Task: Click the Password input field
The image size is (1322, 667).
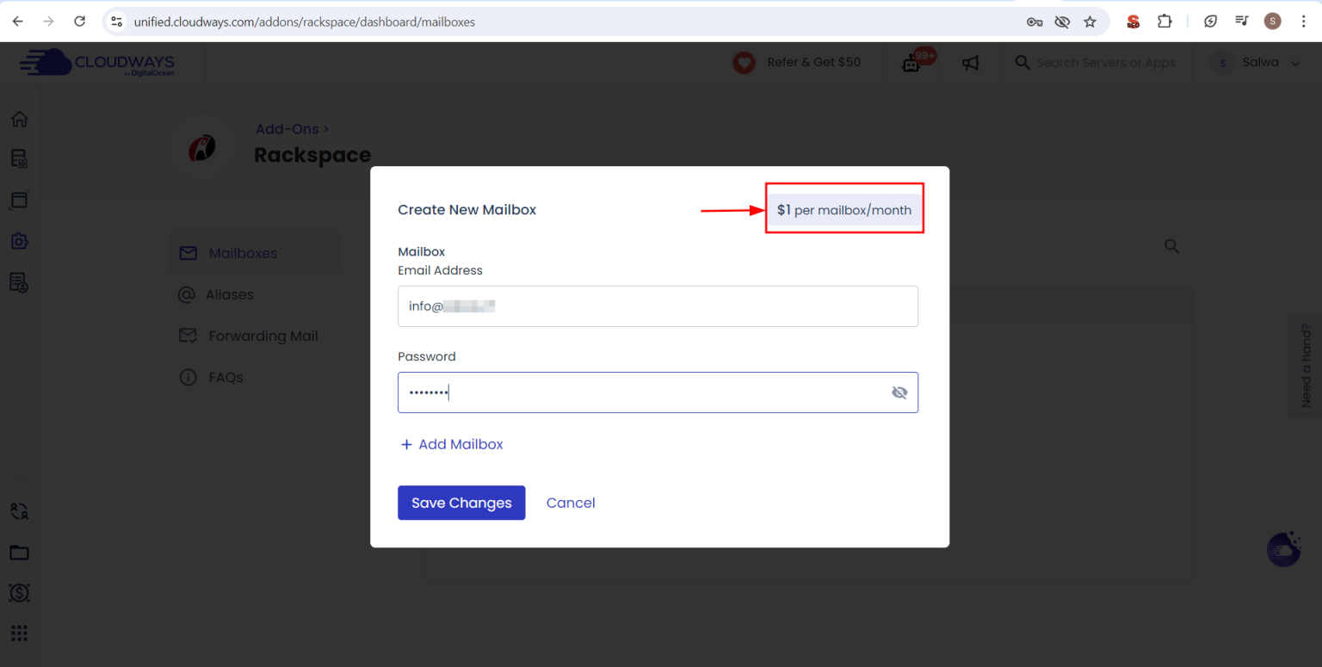Action: point(658,392)
